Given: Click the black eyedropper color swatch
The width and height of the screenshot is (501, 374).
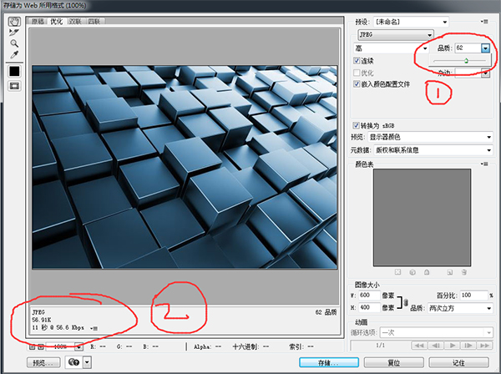Looking at the screenshot, I should pyautogui.click(x=14, y=71).
